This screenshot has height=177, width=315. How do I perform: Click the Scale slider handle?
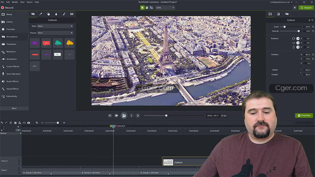point(285,27)
